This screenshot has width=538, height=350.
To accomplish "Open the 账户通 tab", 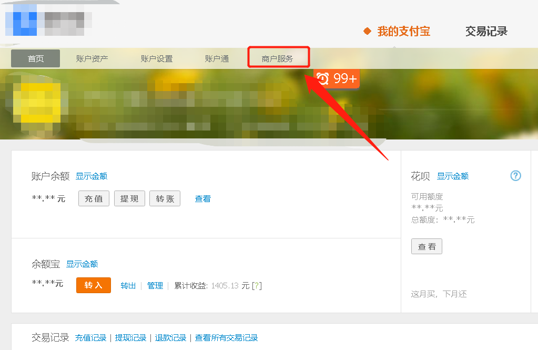I will 217,58.
